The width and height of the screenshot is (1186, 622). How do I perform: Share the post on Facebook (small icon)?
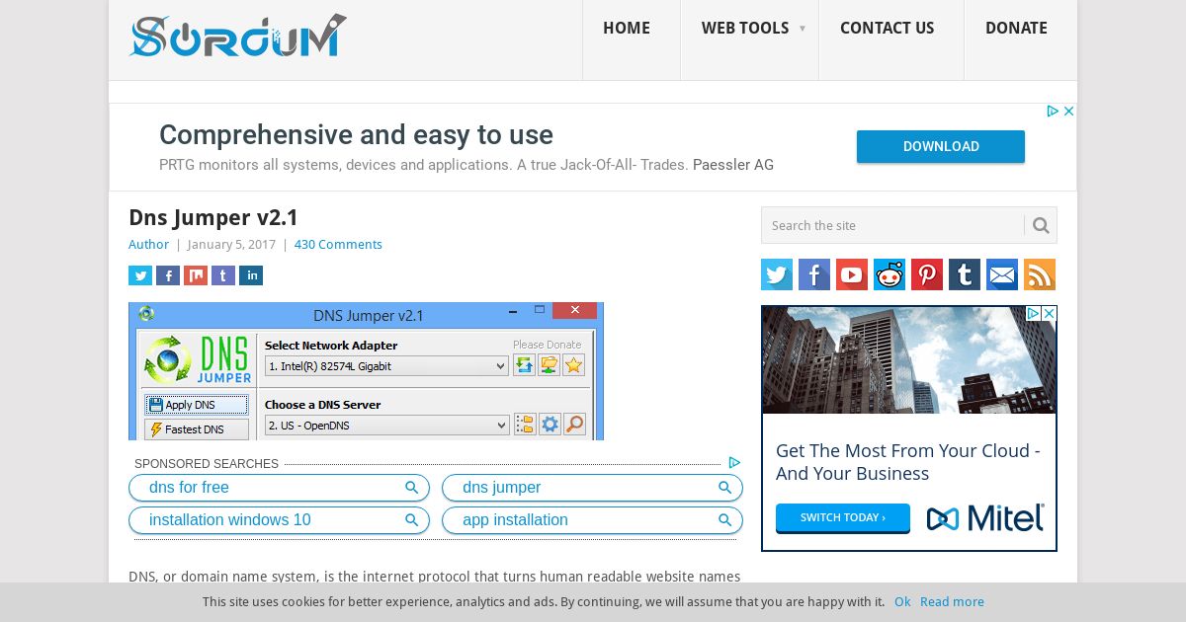[168, 275]
